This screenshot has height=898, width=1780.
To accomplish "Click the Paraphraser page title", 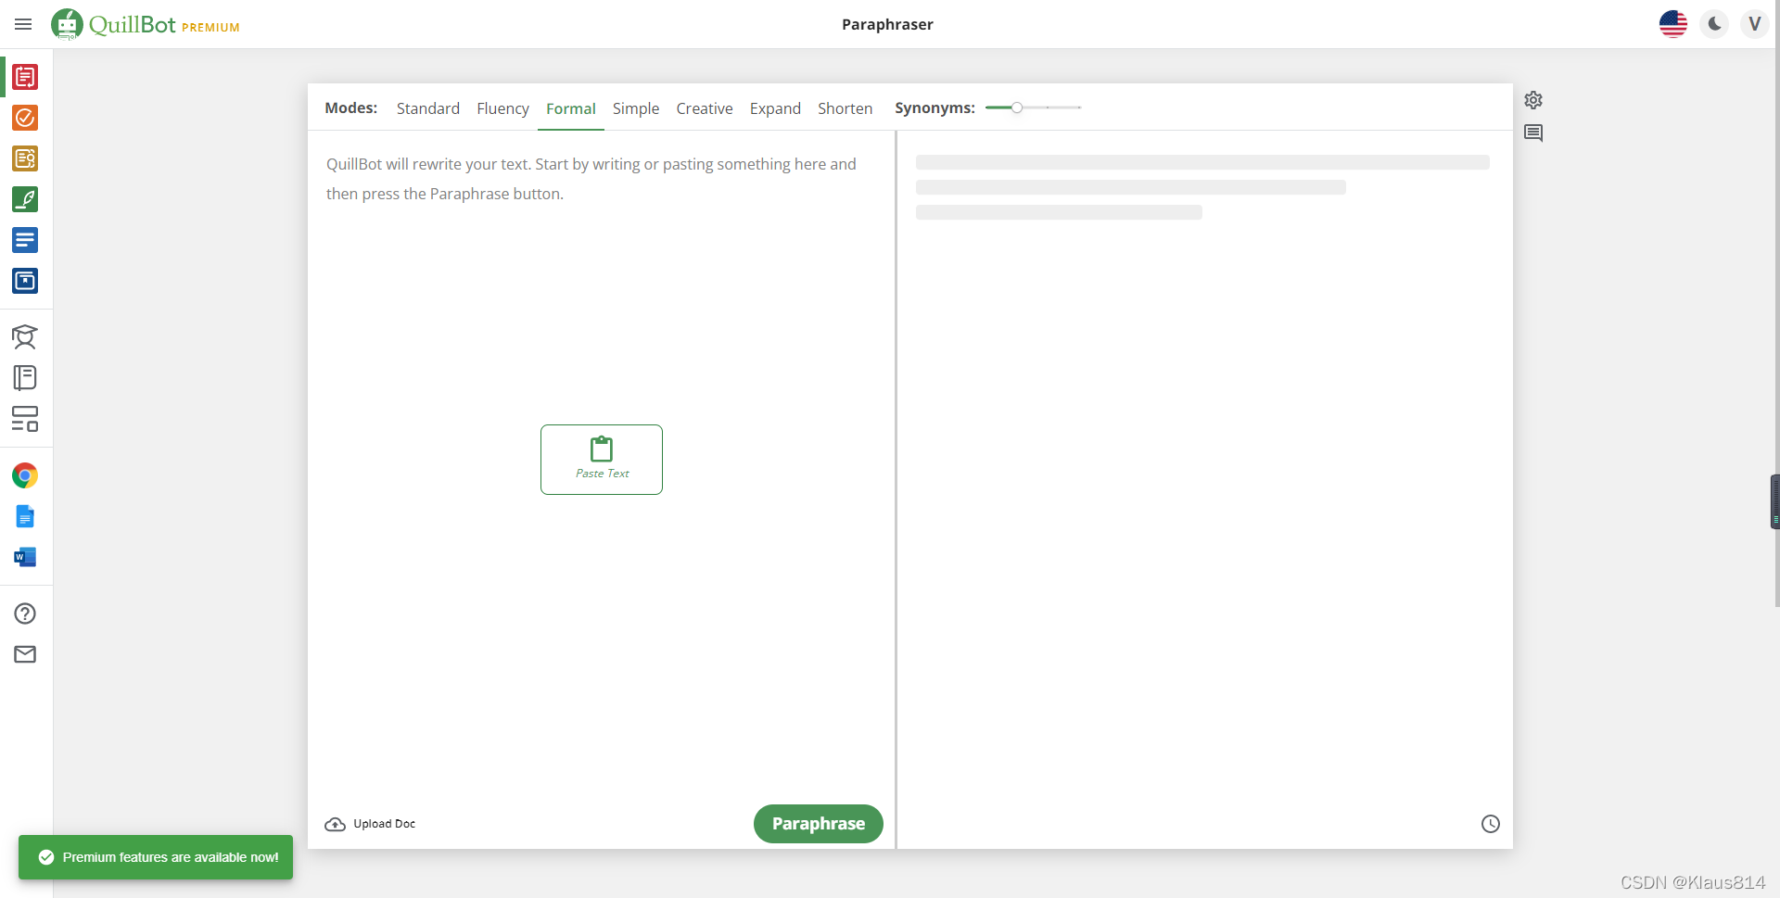I will 887,24.
